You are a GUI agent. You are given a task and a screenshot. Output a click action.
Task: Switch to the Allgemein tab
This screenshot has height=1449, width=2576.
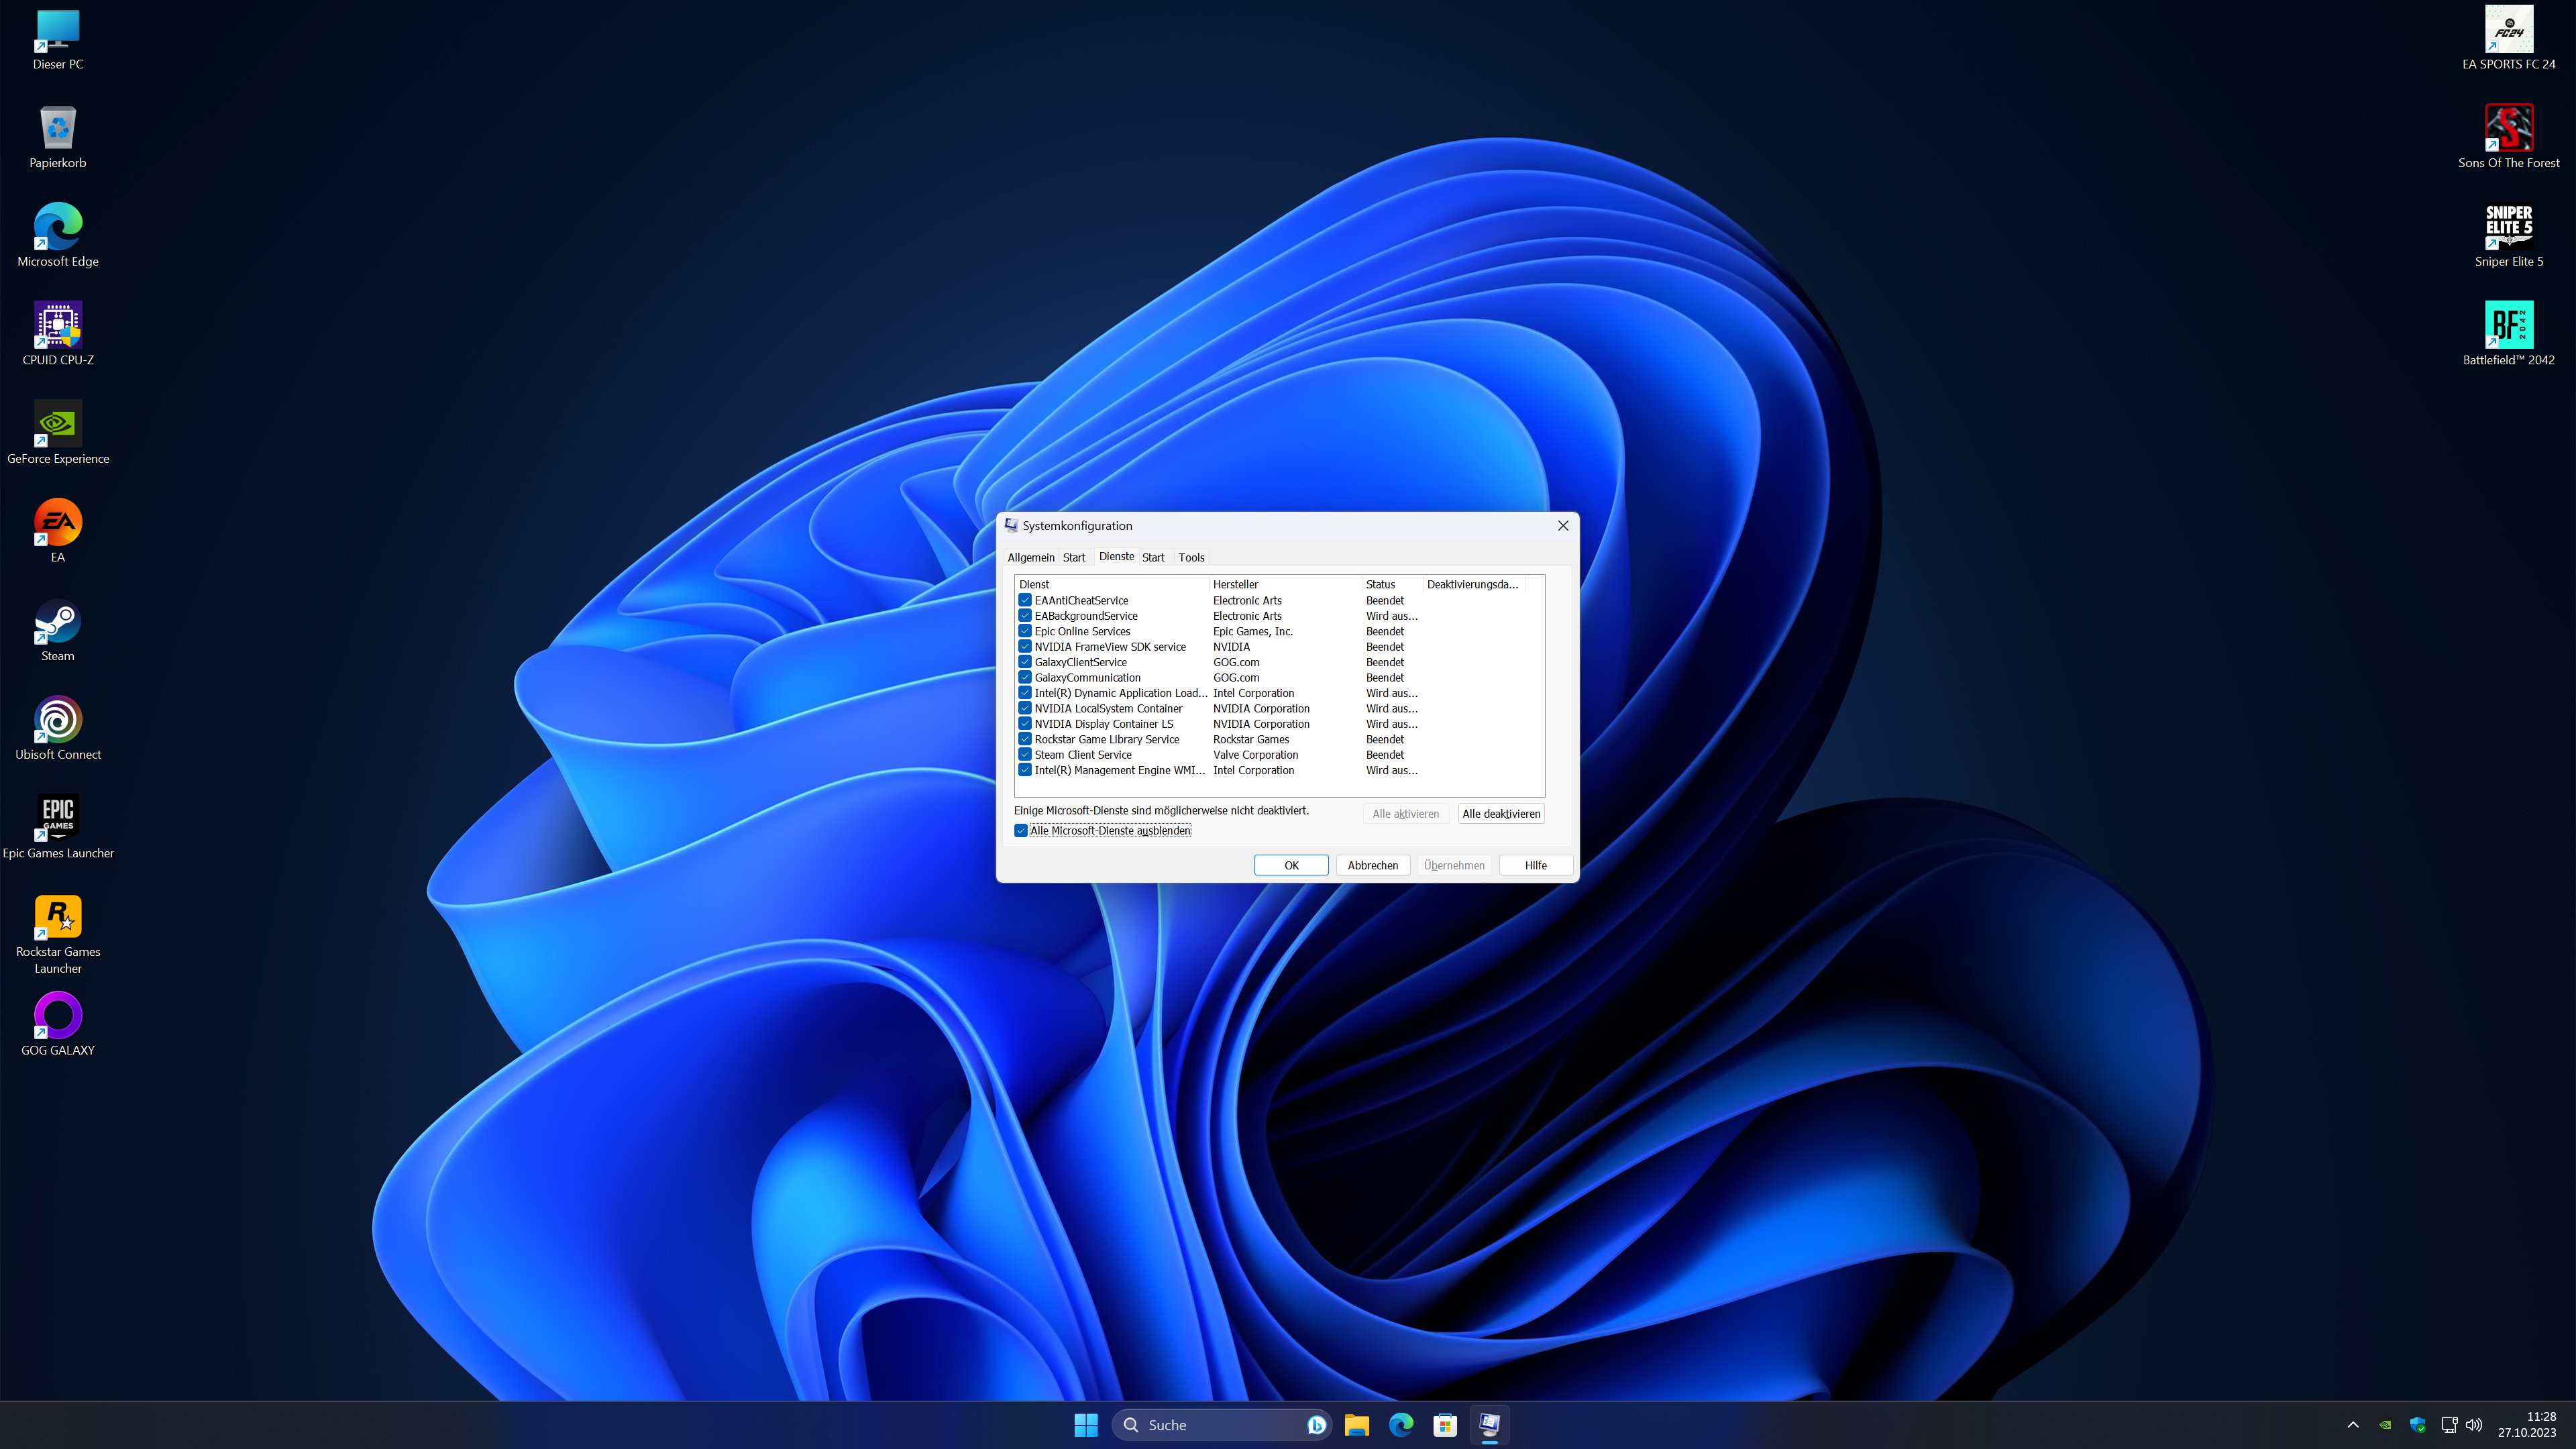1030,557
